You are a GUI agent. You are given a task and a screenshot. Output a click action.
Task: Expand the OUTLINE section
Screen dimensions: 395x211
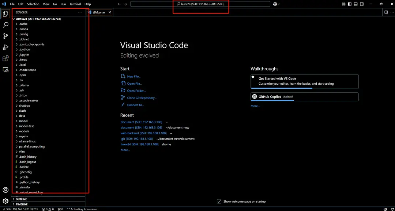click(x=49, y=199)
